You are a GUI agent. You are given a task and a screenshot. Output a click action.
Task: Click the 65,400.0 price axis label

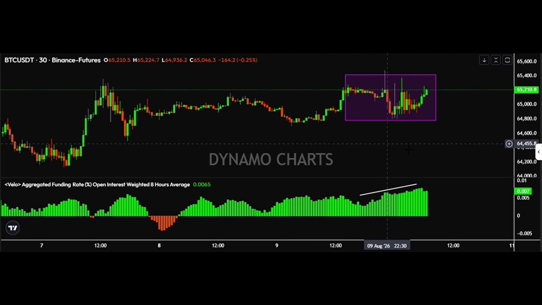coord(527,75)
